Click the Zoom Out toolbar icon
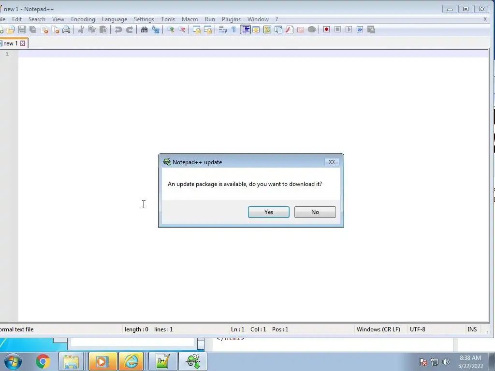 coord(182,29)
